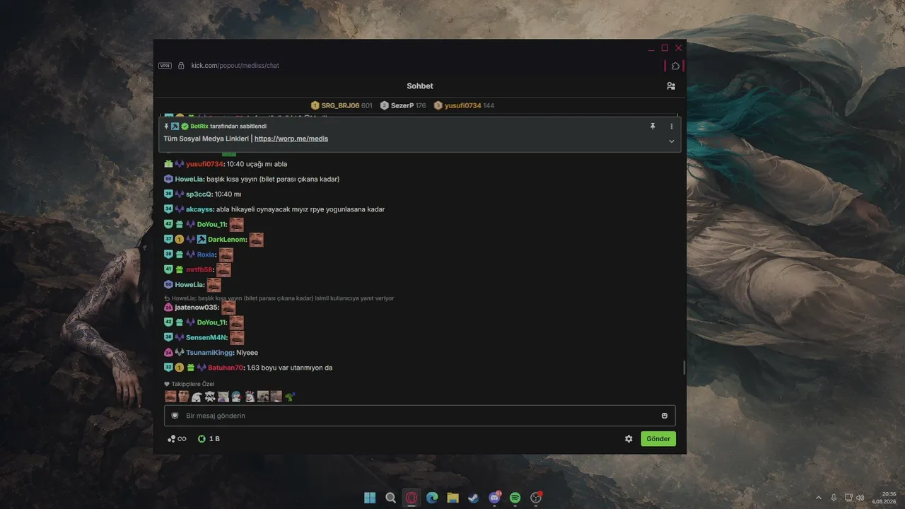Open Steam from the taskbar

(474, 498)
